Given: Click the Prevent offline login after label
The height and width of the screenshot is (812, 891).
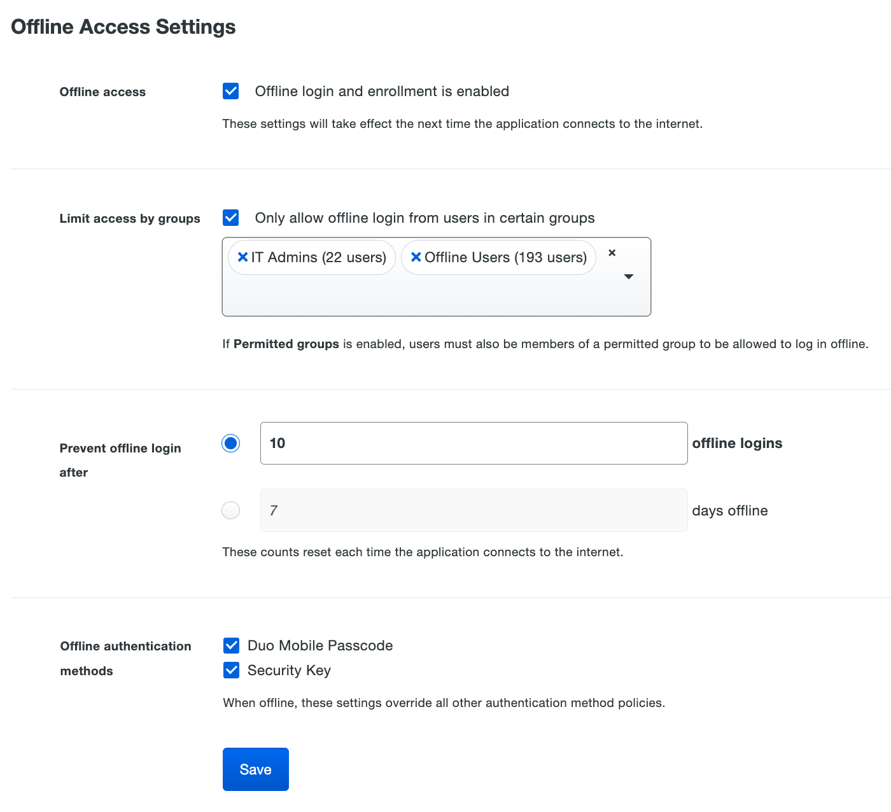Looking at the screenshot, I should pyautogui.click(x=120, y=459).
